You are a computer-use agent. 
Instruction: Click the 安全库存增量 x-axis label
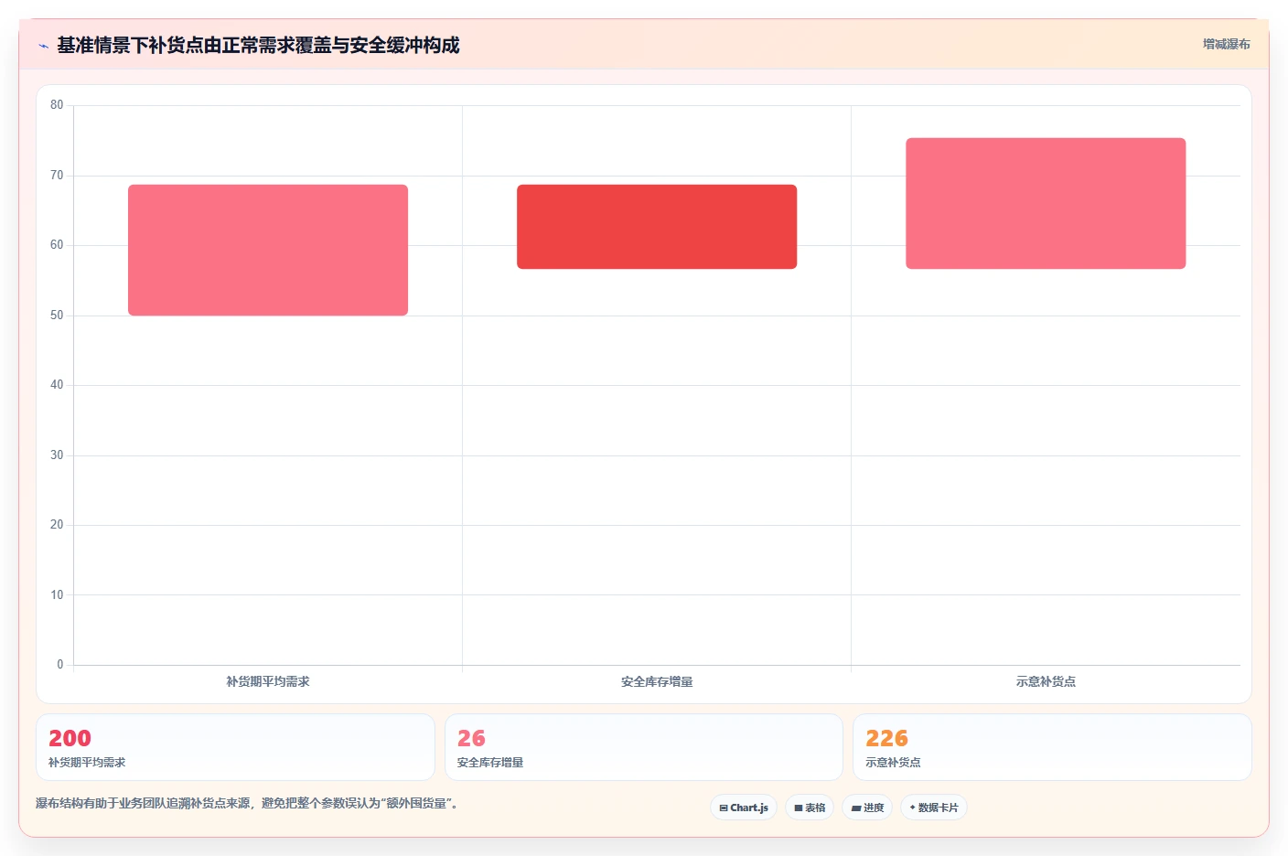[x=657, y=681]
